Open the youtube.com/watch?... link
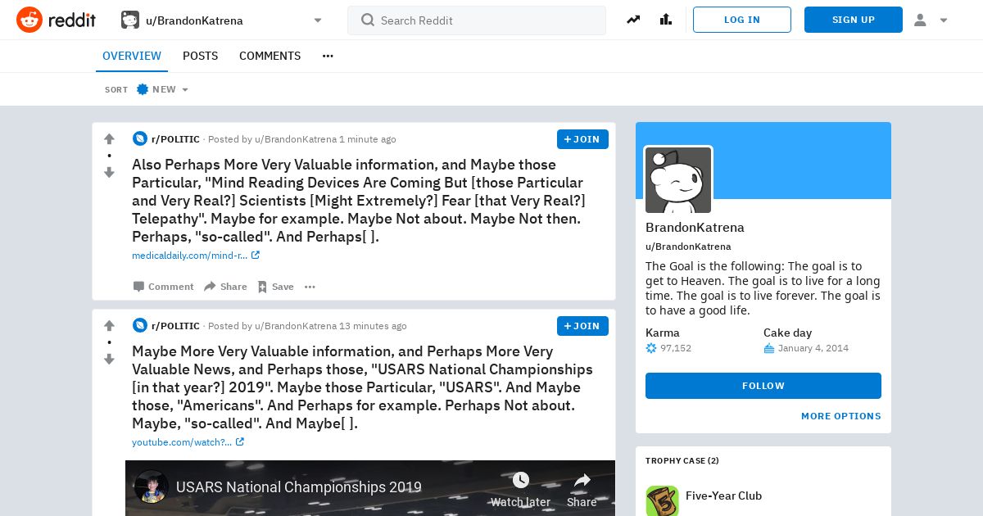 click(x=188, y=442)
